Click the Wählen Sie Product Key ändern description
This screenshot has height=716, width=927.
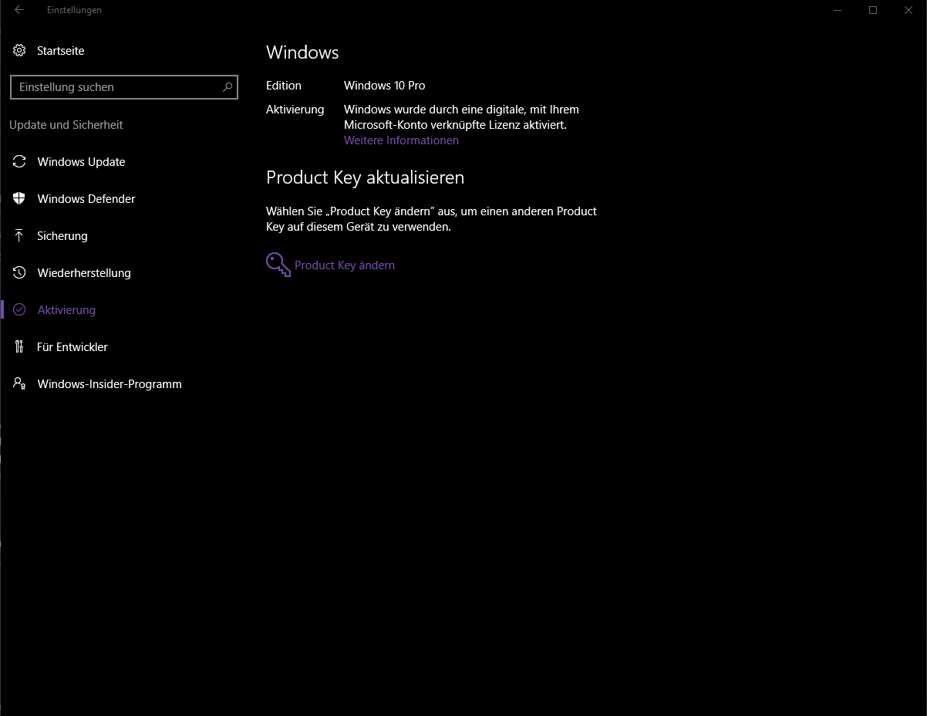431,219
